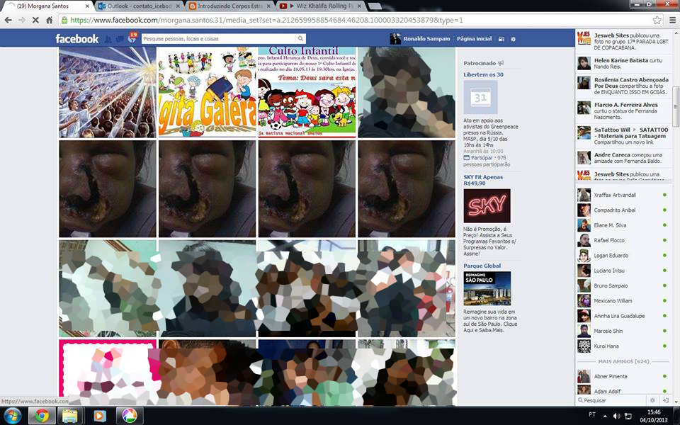Image resolution: width=680 pixels, height=425 pixels.
Task: Go to Página inicial link
Action: coord(474,39)
